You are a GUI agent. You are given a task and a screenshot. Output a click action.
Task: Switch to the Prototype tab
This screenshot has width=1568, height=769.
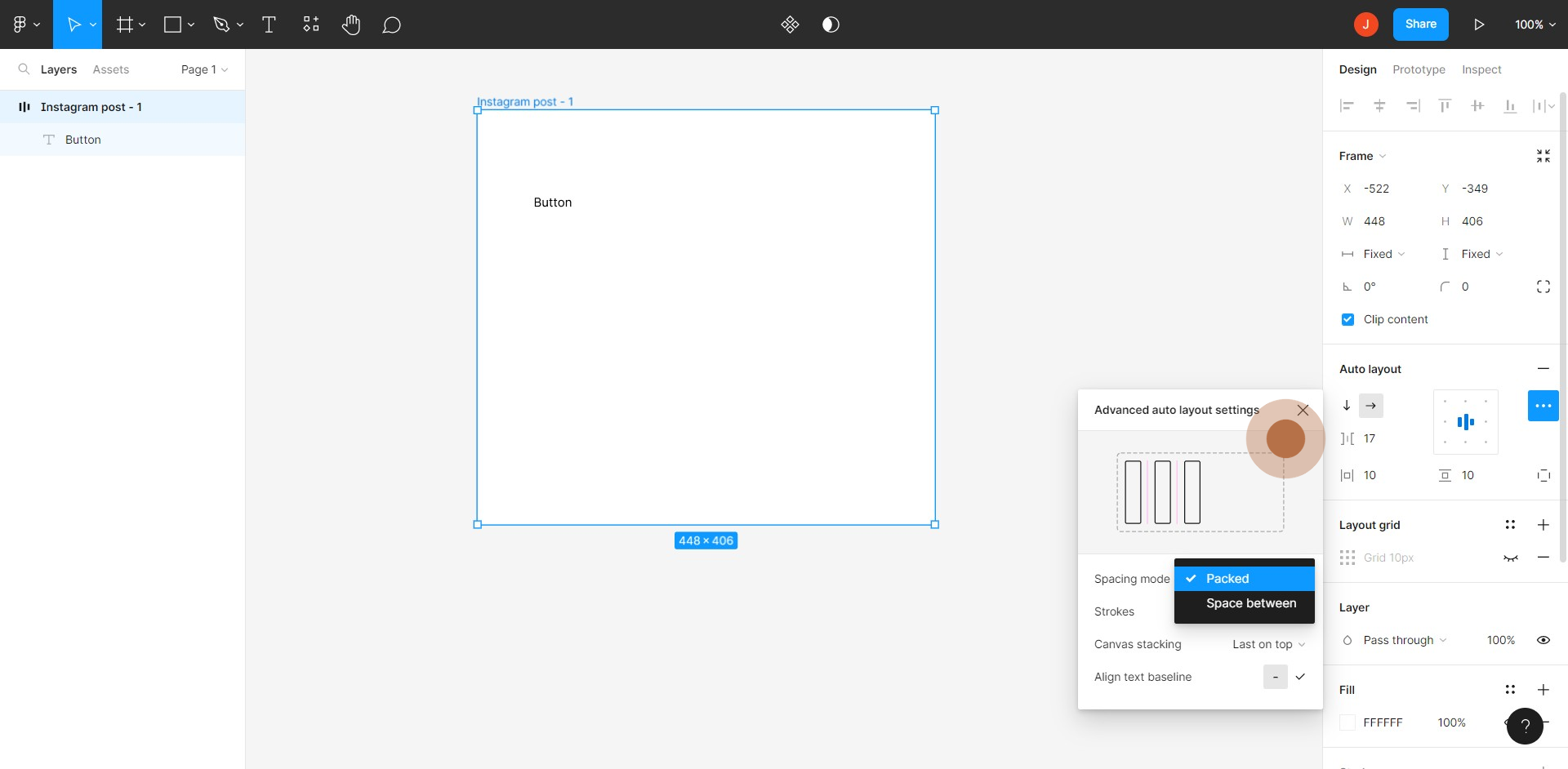(1419, 69)
